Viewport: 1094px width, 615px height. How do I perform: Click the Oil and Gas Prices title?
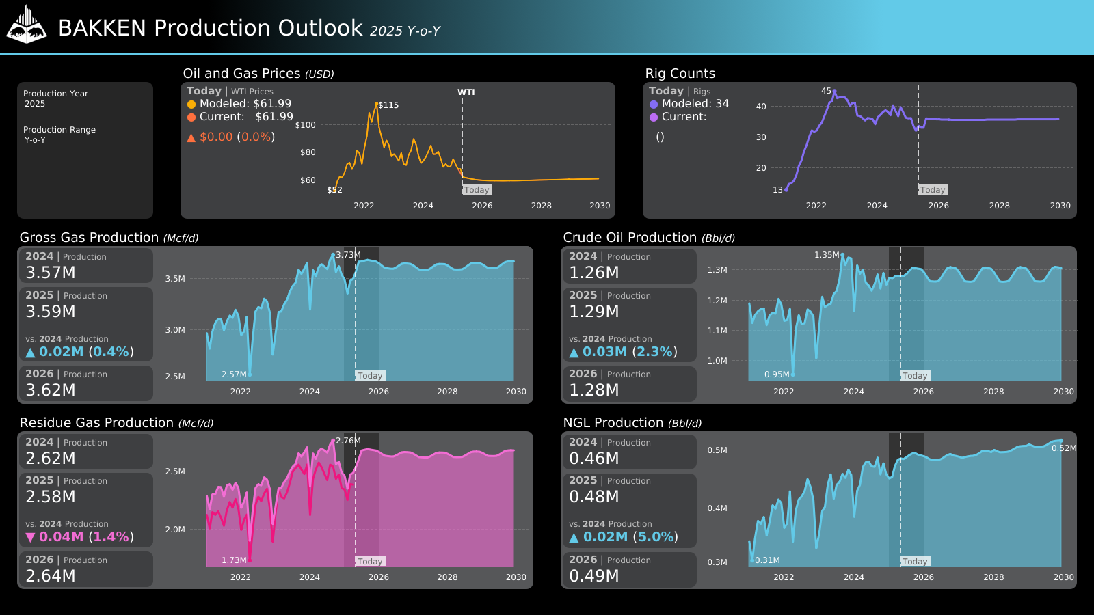(x=258, y=73)
